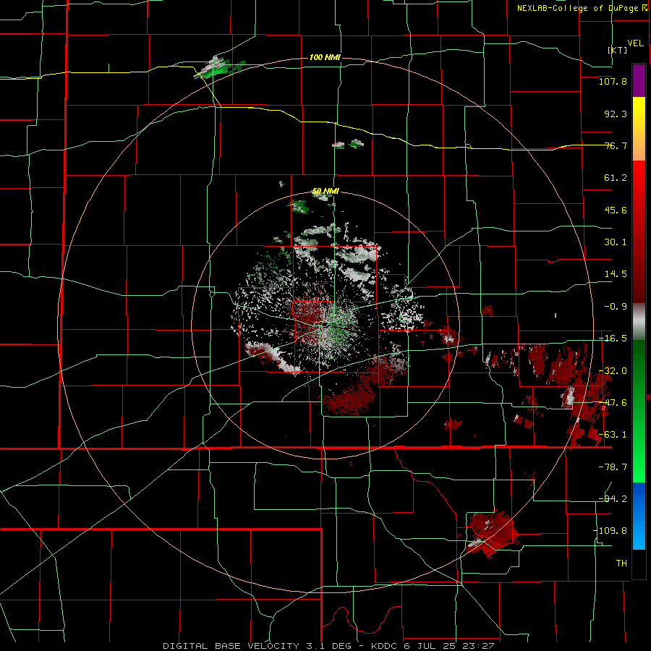
Task: Select the -94.2 scale value
Action: pos(613,498)
